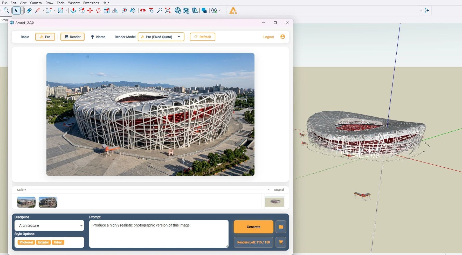Activate the Offset tool
Viewport: 462px width, 255px height.
(x=82, y=10)
